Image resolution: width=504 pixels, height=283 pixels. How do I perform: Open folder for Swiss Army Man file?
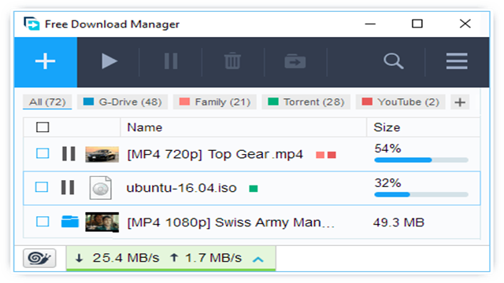pos(70,222)
